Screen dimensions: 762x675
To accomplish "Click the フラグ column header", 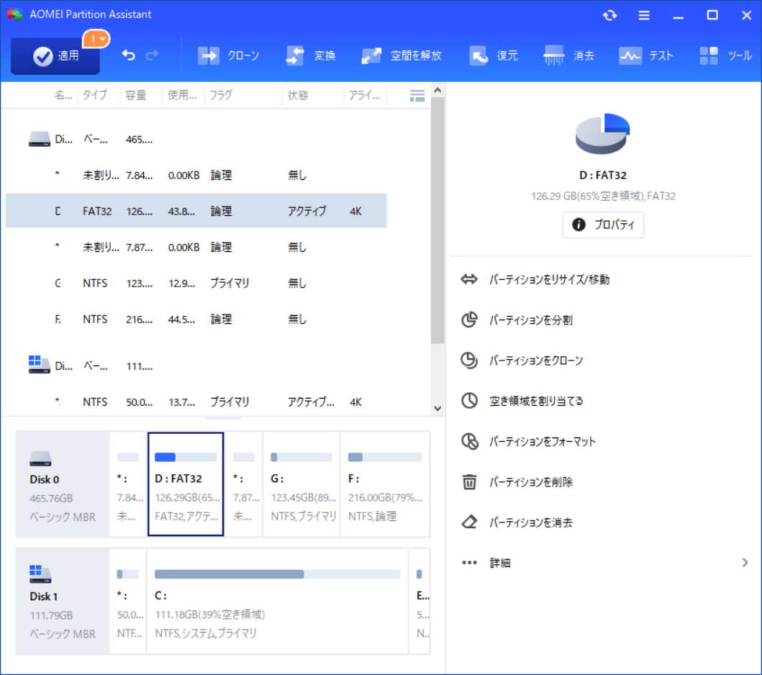I will coord(221,95).
